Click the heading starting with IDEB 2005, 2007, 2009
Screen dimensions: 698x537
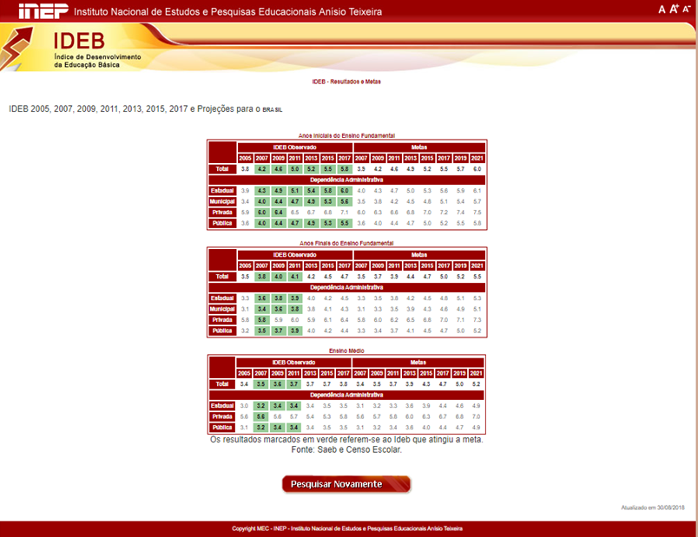[x=146, y=109]
